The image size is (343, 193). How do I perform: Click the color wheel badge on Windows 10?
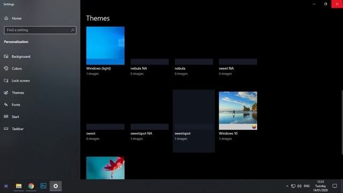[x=254, y=127]
